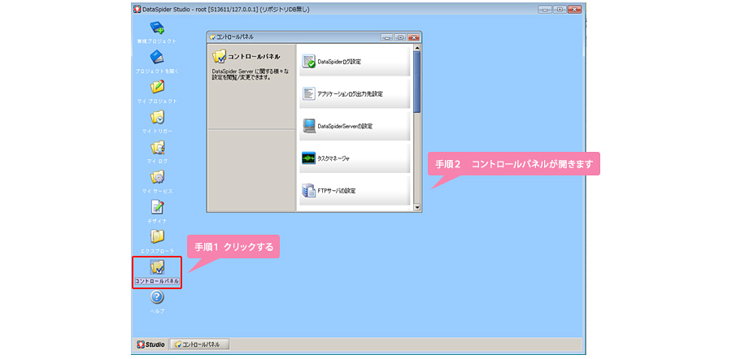Select コントロールパネル tab in bottom taskbar
The image size is (732, 359).
coord(199,344)
